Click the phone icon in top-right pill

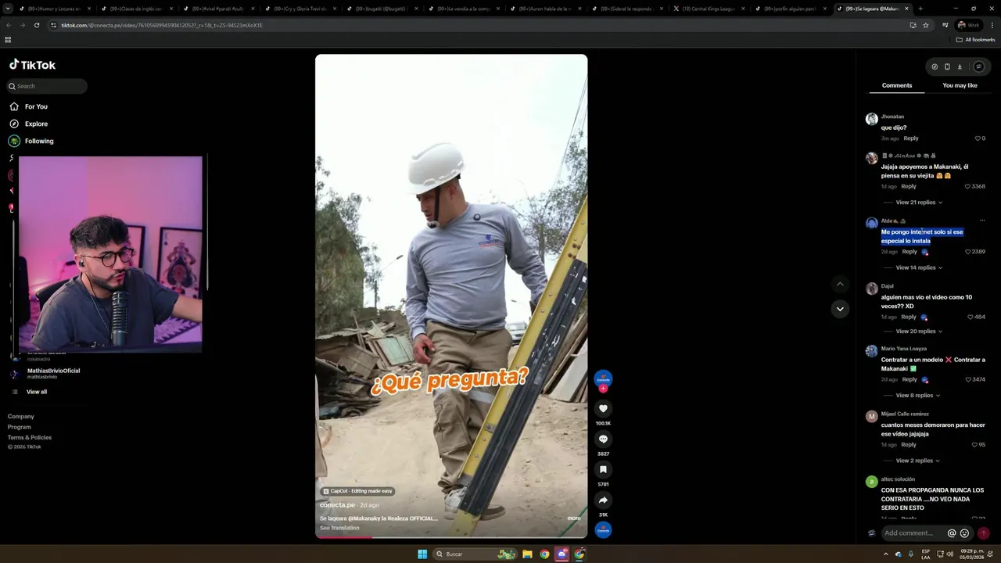[x=947, y=66]
